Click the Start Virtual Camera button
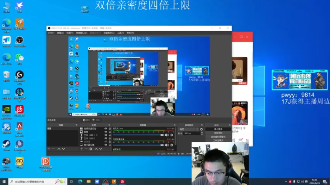The width and height of the screenshot is (330, 185). point(218,137)
